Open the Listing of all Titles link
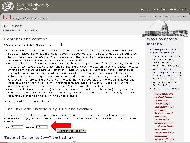The height and width of the screenshot is (143, 190). (164, 50)
